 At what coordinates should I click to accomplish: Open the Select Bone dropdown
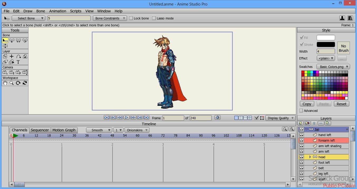pos(28,18)
